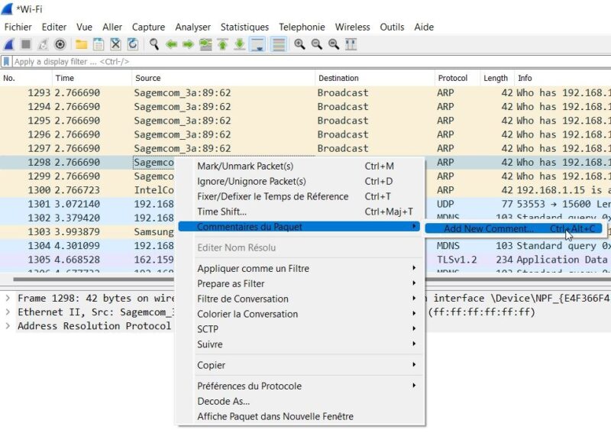611x433 pixels.
Task: Save the capture file icon
Action: (99, 44)
